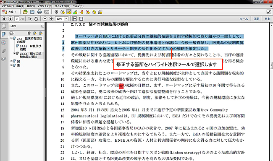Open the zoom level dropdown arrow
The image size is (273, 161).
pyautogui.click(x=66, y=19)
